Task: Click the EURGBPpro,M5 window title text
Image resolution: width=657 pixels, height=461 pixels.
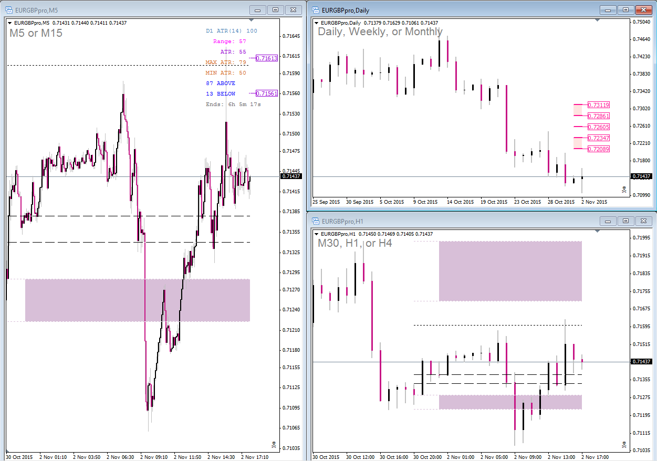Action: coord(36,9)
